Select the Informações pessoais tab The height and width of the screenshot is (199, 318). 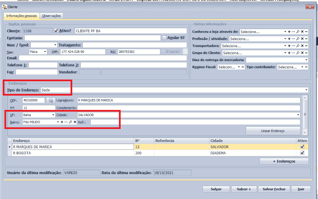(x=22, y=16)
